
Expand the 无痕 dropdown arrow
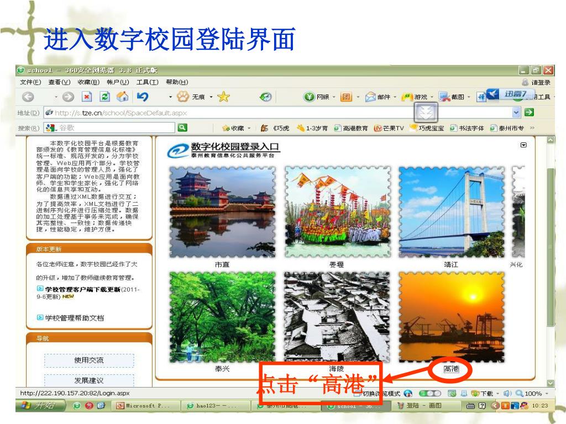tap(211, 97)
